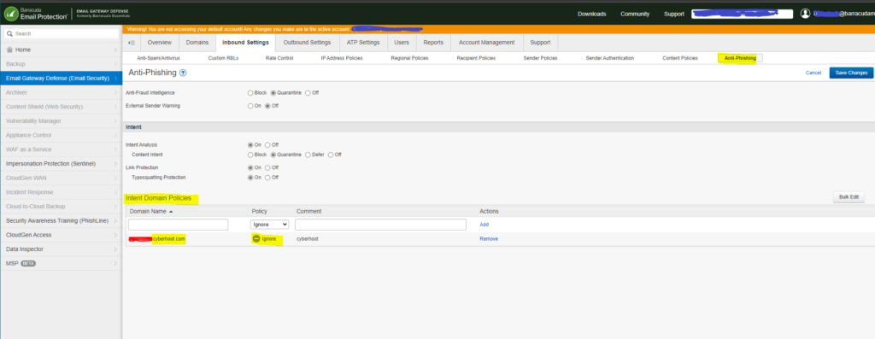Set Content Intent to Off
875x339 pixels.
click(331, 155)
